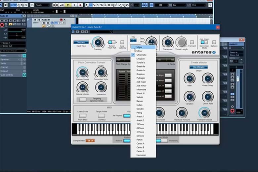Click the Set Major button
Image resolution: width=258 pixels, height=172 pixels.
tap(168, 75)
